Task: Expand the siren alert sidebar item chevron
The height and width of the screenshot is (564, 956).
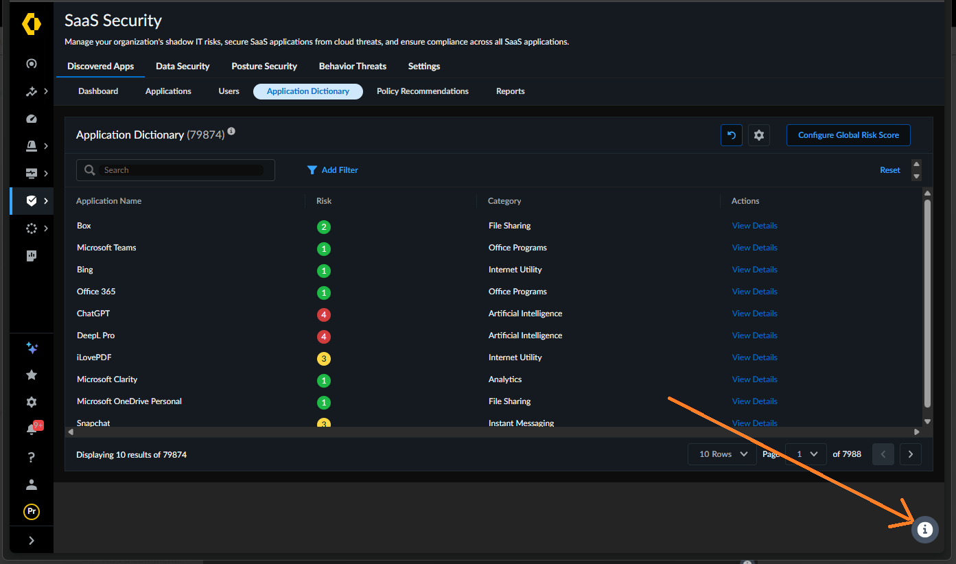Action: 46,146
